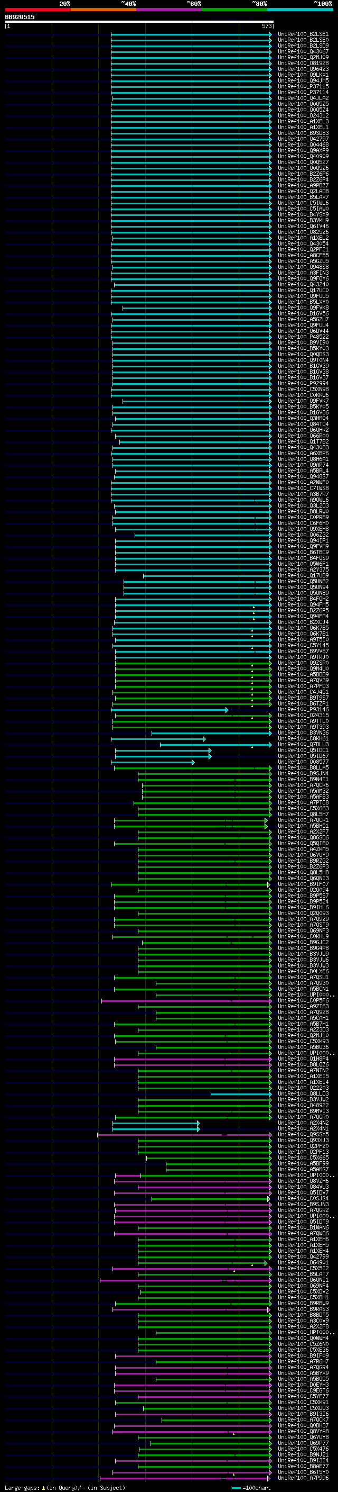Click the UniRef100_Q5IDC1 label
This screenshot has width=338, height=1492.
coord(303,750)
